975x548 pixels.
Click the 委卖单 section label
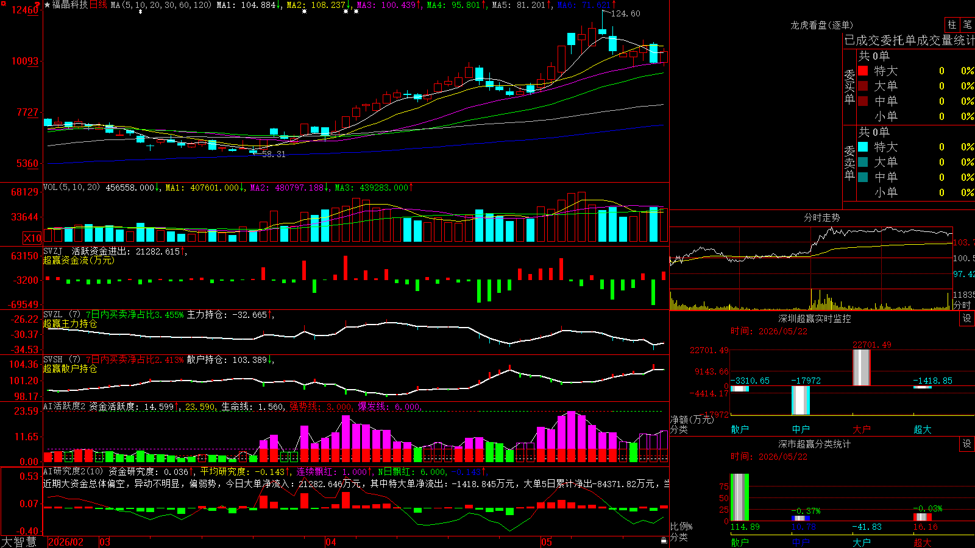tap(850, 163)
